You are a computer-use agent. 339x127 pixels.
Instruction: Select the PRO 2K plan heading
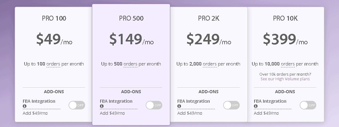click(208, 18)
